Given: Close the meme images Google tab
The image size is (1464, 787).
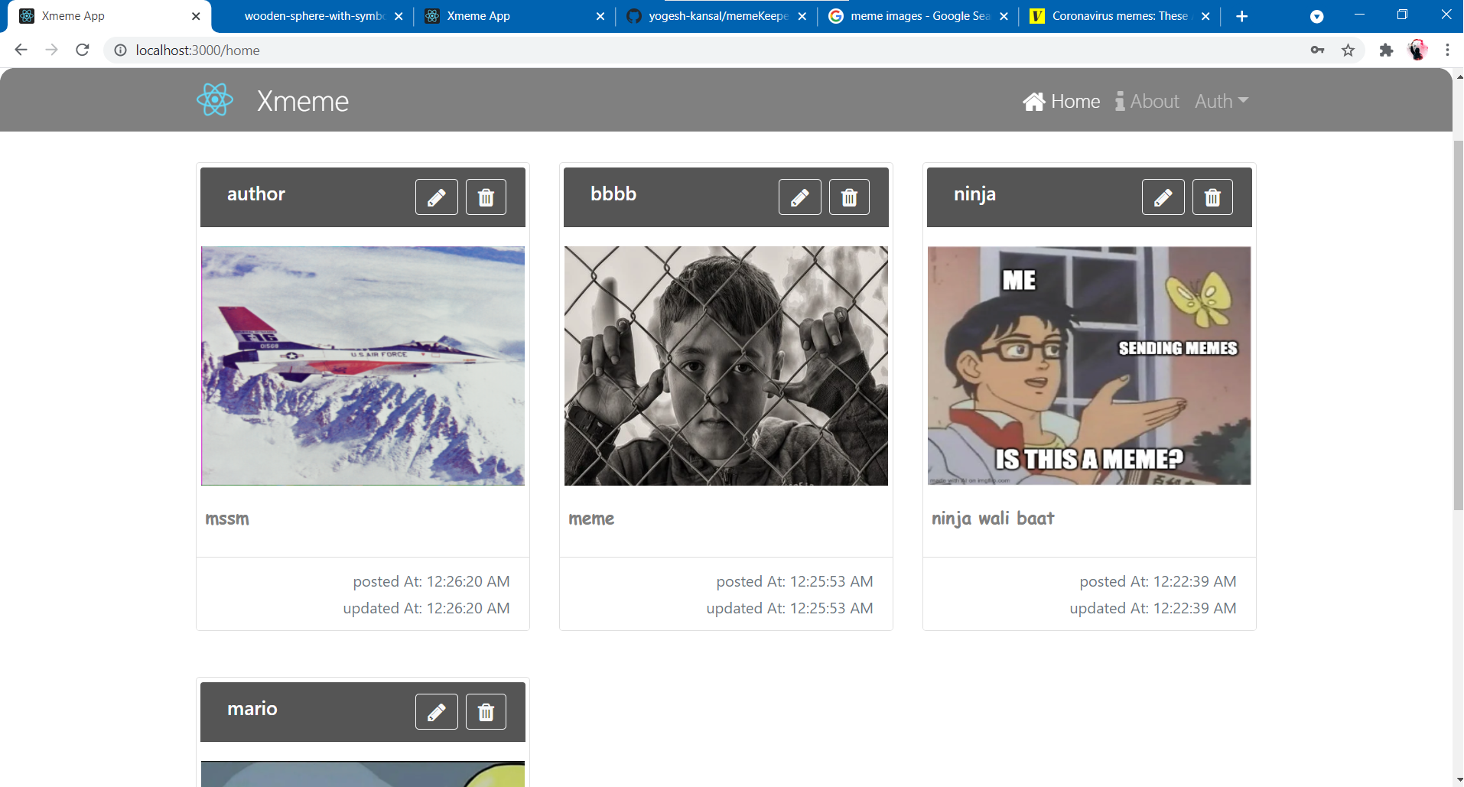Looking at the screenshot, I should 1004,16.
